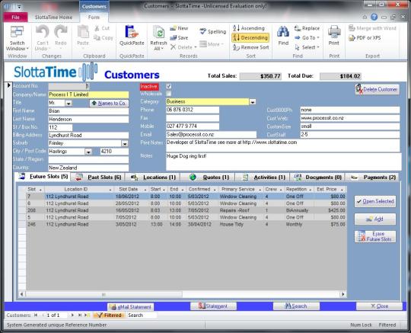Open Slot Date column filter arrow

pyautogui.click(x=145, y=190)
